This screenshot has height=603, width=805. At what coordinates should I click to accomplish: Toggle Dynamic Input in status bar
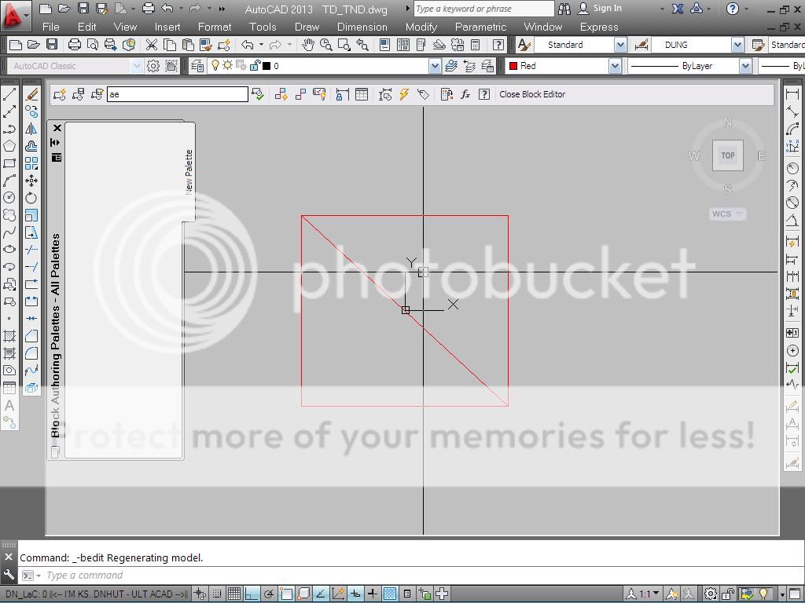click(355, 594)
